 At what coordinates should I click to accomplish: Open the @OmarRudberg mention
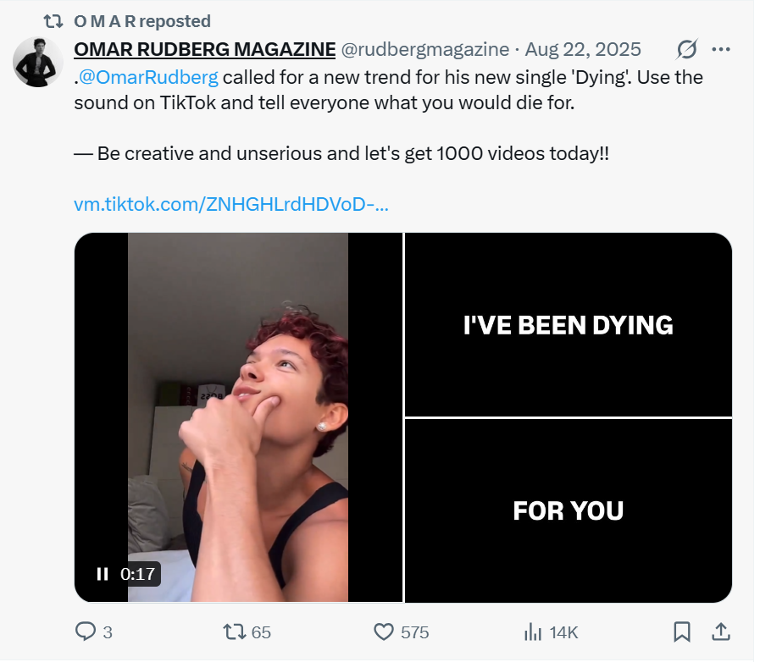148,78
